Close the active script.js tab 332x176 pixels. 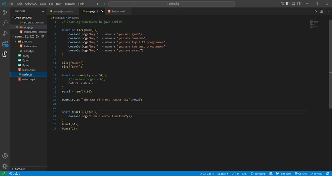102,12
